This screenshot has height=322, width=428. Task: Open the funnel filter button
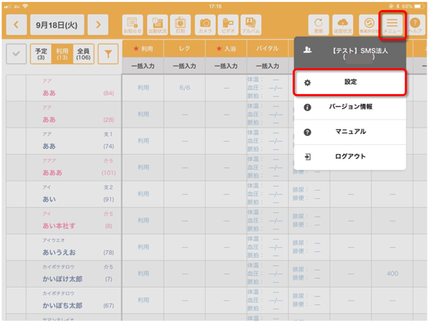click(108, 54)
